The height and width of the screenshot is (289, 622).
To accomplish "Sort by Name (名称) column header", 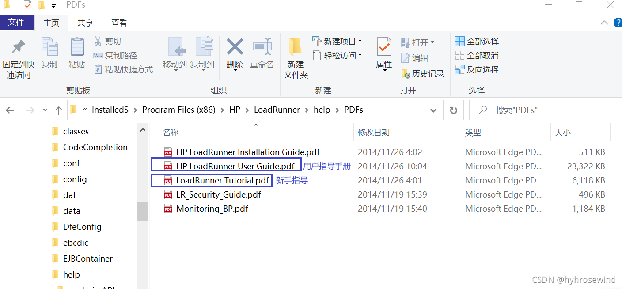I will click(x=171, y=132).
